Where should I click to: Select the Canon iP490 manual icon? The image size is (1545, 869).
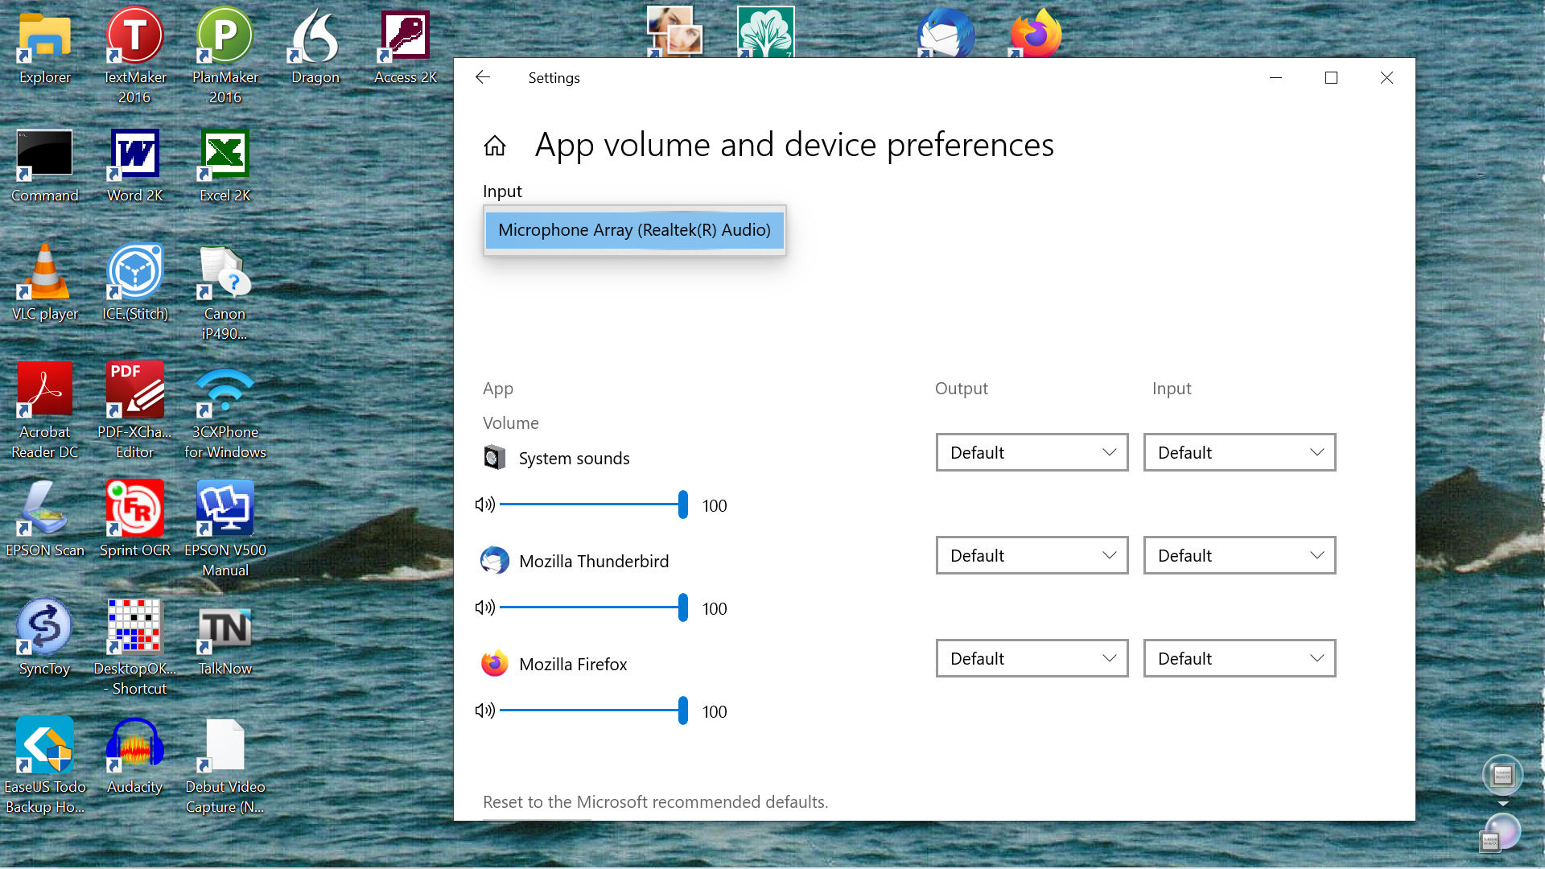(225, 294)
